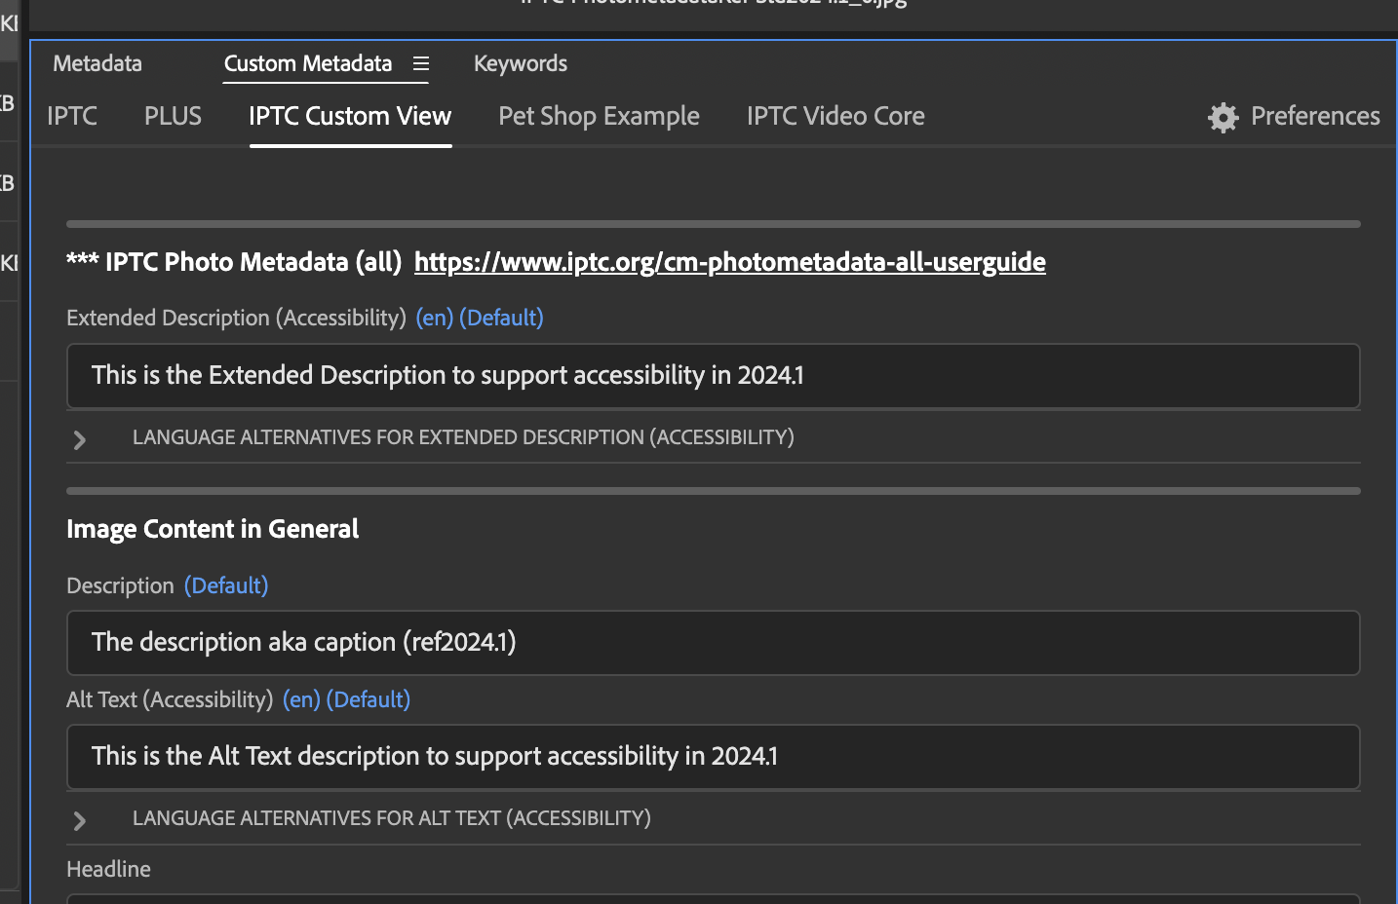Open the Custom Metadata panel menu
Viewport: 1398px width, 904px height.
pos(421,64)
